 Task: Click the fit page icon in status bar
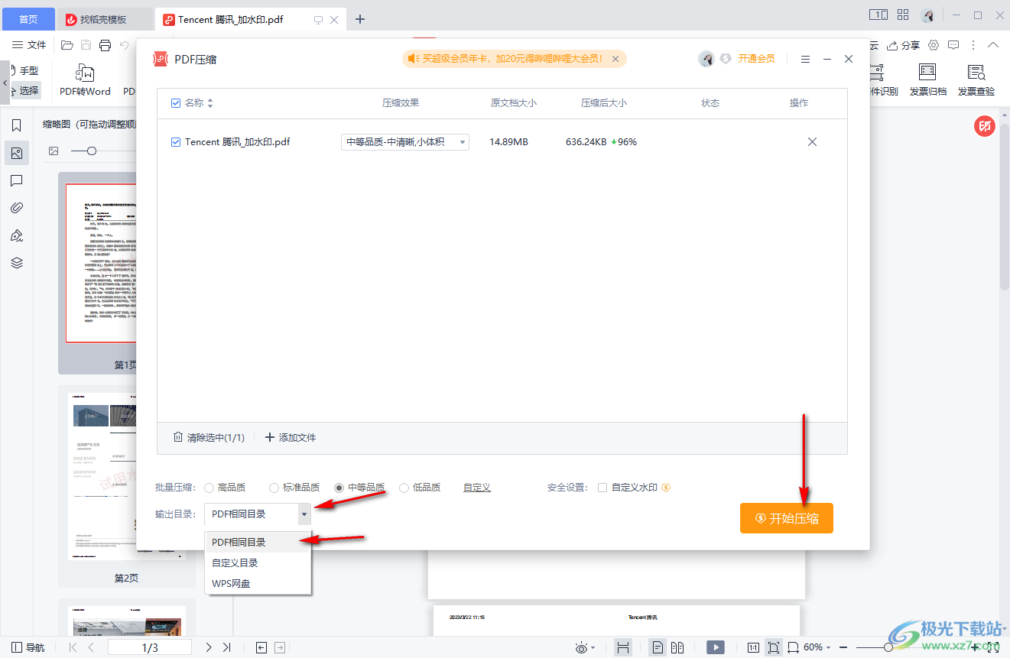click(x=774, y=647)
